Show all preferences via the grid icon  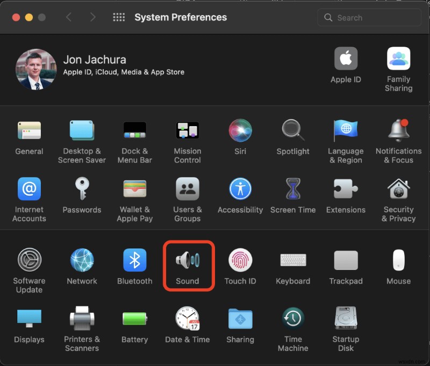[x=118, y=17]
